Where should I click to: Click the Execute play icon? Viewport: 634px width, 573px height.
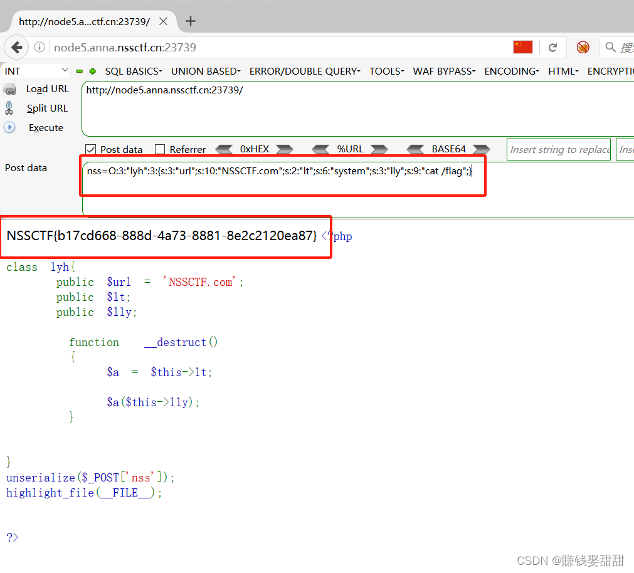pyautogui.click(x=9, y=127)
